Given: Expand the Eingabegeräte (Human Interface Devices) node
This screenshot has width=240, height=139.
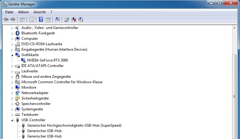Looking at the screenshot, I should click(12, 50).
